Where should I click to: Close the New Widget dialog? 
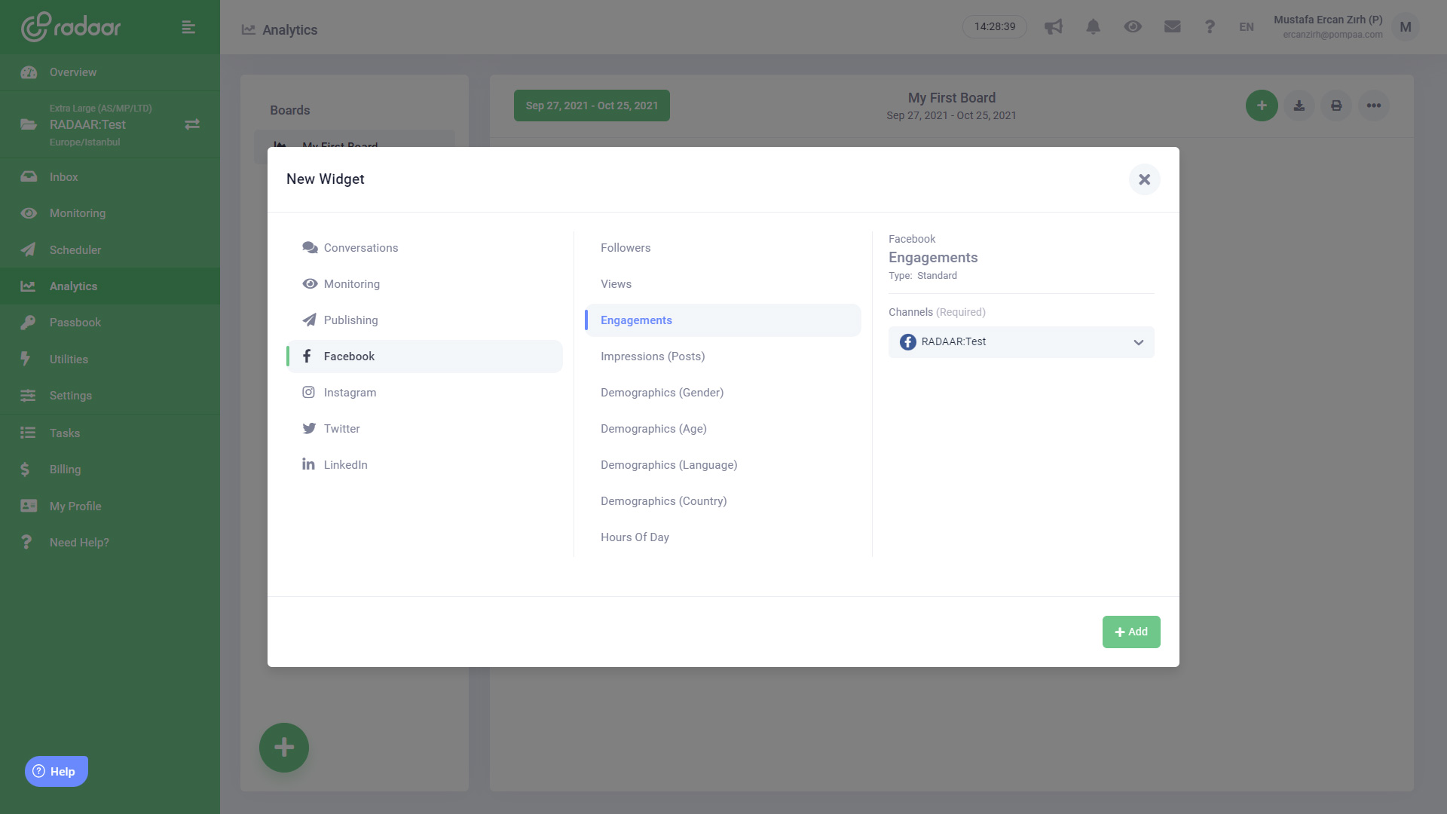pyautogui.click(x=1144, y=179)
